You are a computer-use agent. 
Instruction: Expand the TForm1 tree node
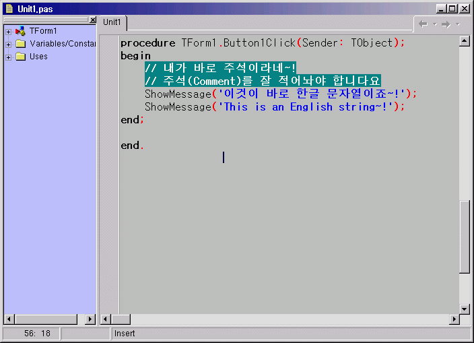(9, 32)
